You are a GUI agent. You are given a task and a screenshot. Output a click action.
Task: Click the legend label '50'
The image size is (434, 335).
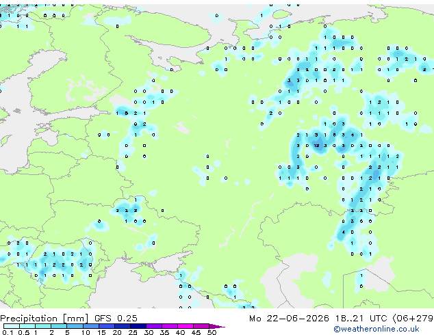point(212,332)
